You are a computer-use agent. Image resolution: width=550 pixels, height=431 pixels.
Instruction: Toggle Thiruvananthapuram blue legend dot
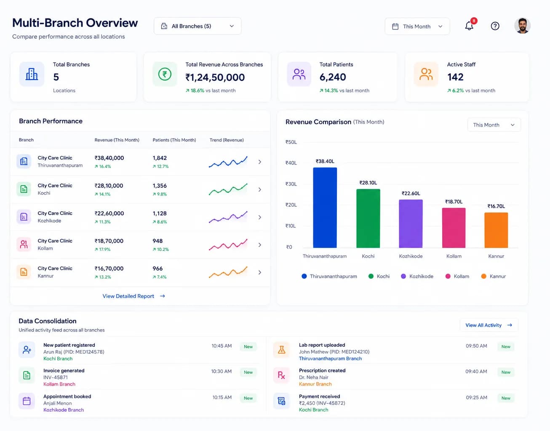(304, 276)
